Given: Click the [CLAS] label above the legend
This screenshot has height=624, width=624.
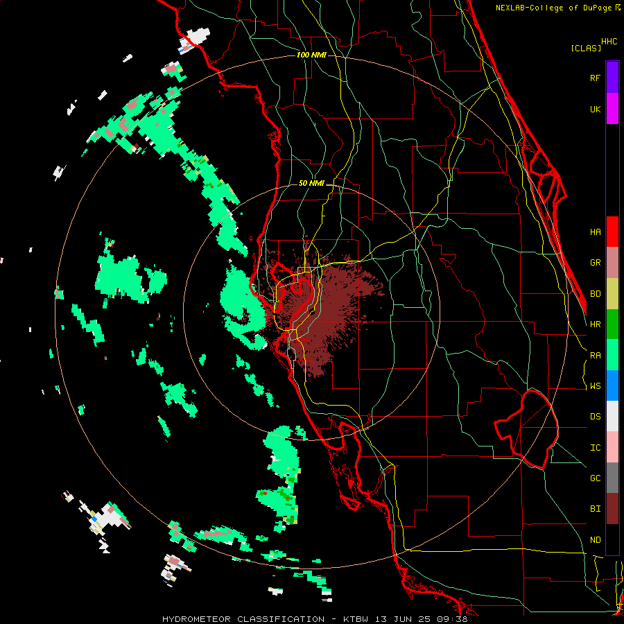Looking at the screenshot, I should click(x=586, y=48).
